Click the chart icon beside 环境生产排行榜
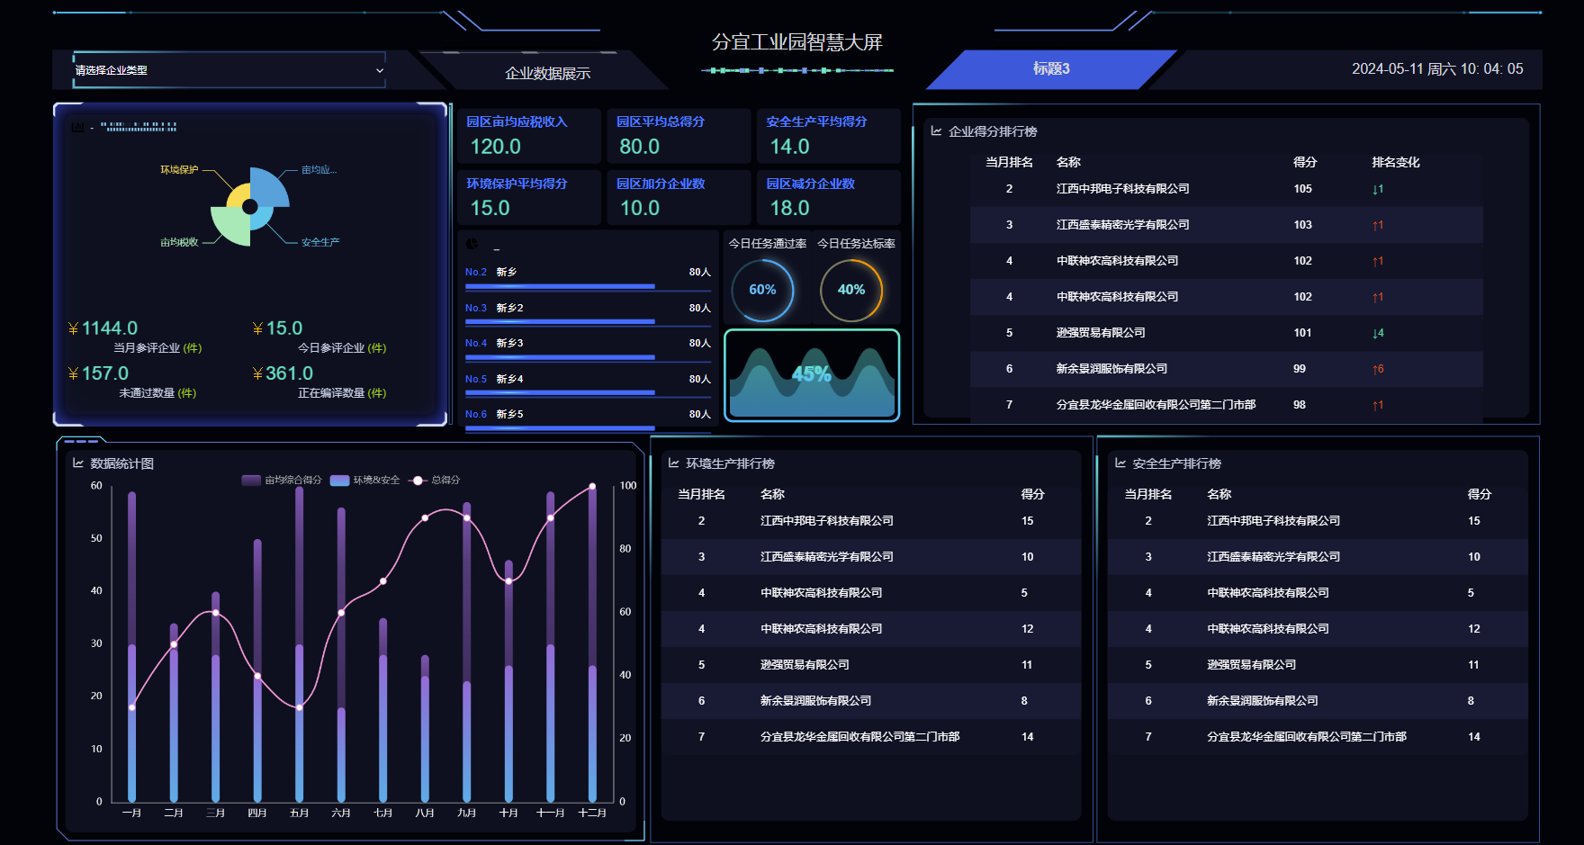The width and height of the screenshot is (1584, 845). [673, 463]
